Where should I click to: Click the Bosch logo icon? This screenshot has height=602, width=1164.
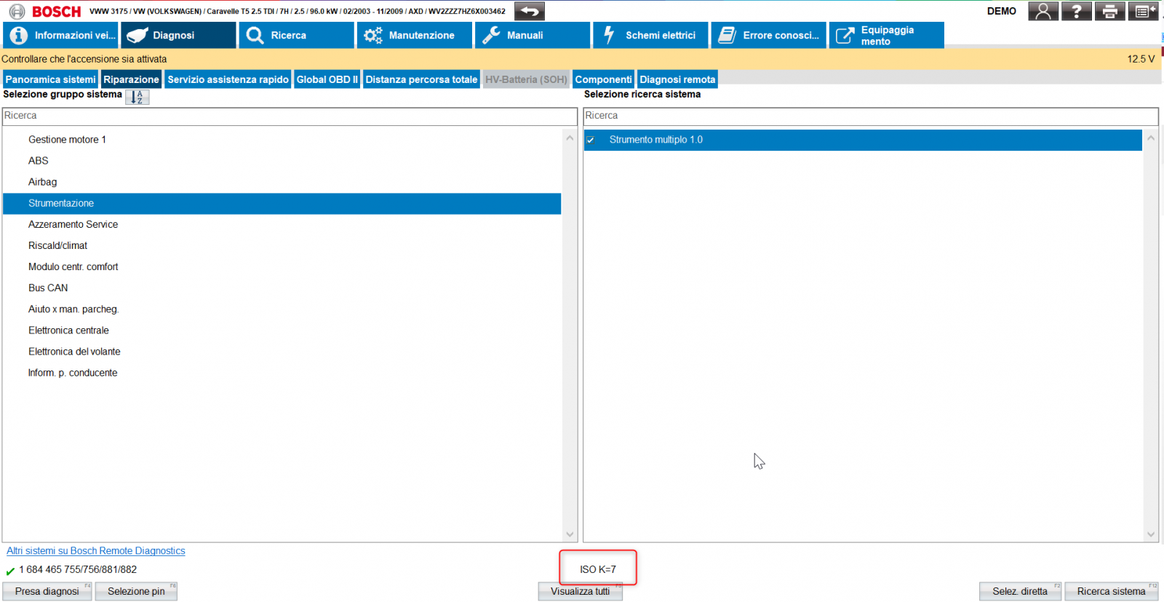point(17,11)
